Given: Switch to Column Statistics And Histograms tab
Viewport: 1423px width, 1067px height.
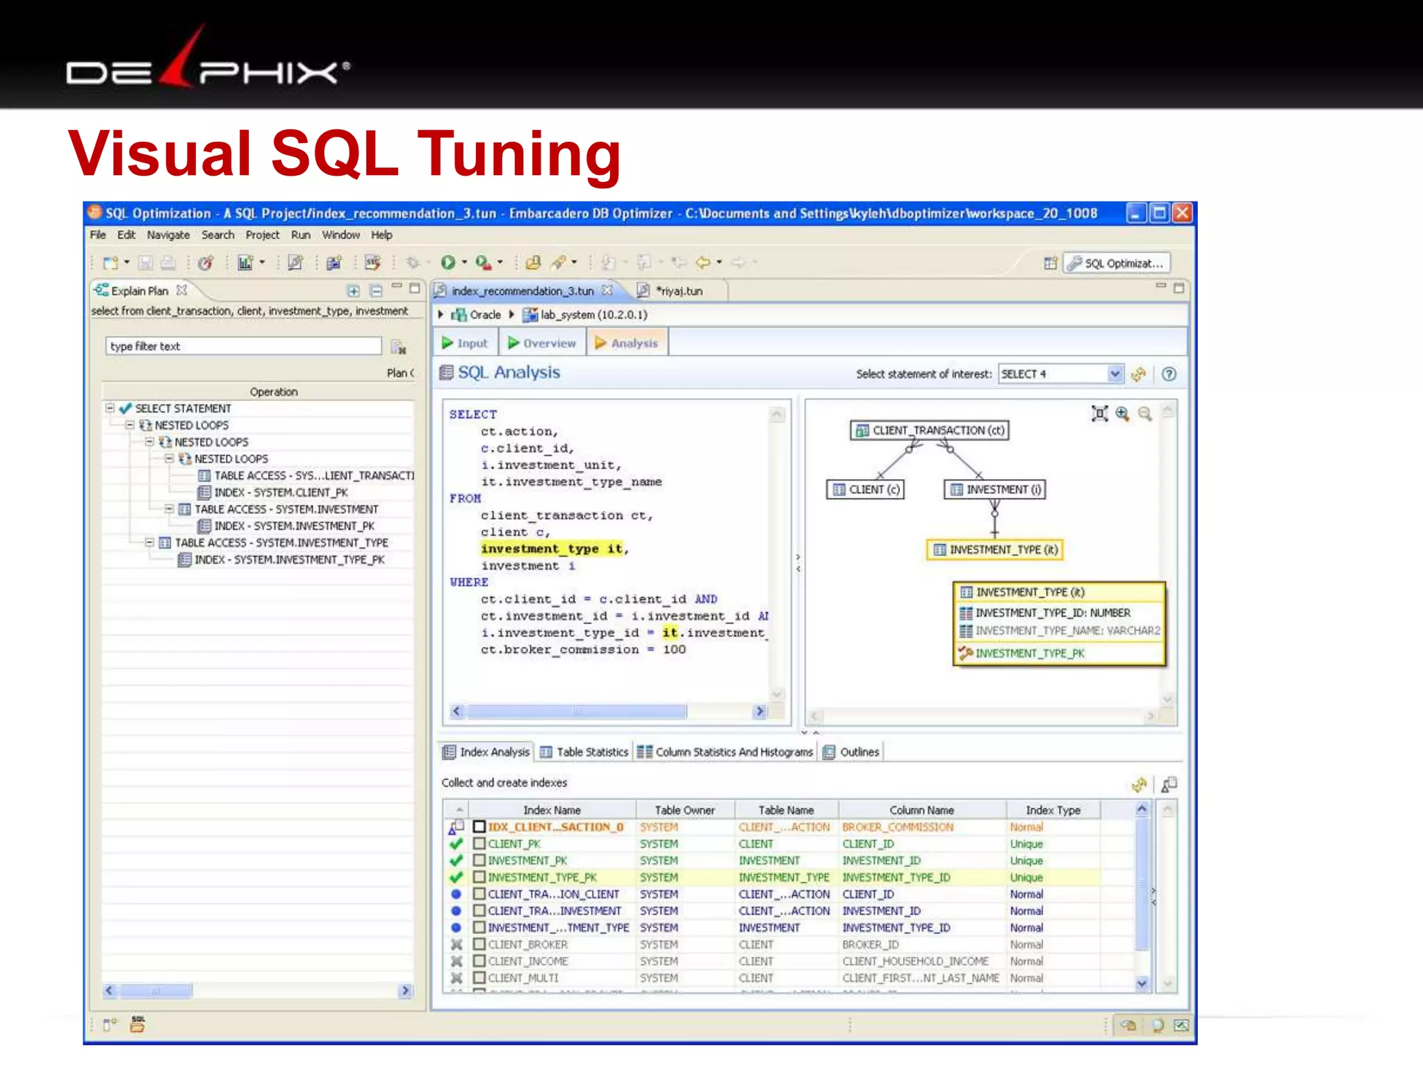Looking at the screenshot, I should pyautogui.click(x=725, y=752).
